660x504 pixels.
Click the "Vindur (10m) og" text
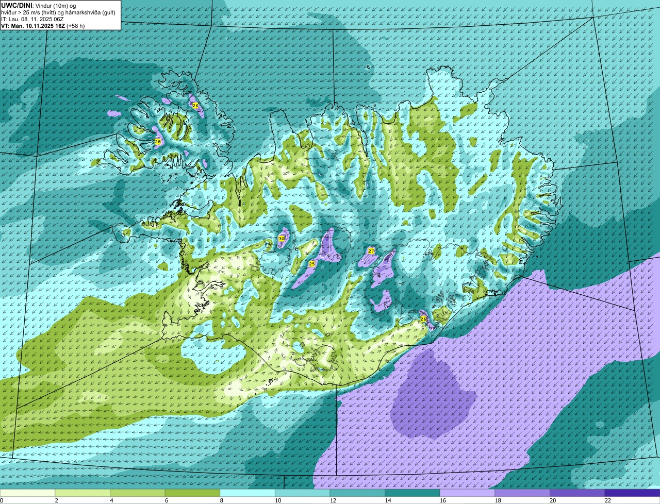pos(55,5)
